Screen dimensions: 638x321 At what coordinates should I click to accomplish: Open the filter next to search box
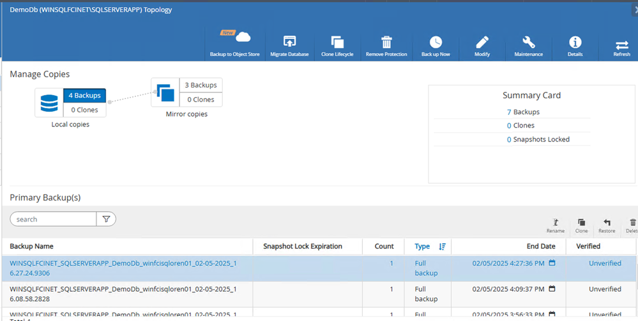(x=106, y=219)
